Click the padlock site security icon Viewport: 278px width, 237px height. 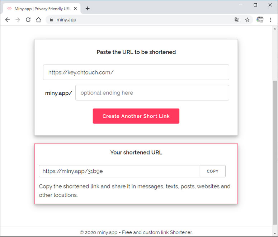[51, 20]
